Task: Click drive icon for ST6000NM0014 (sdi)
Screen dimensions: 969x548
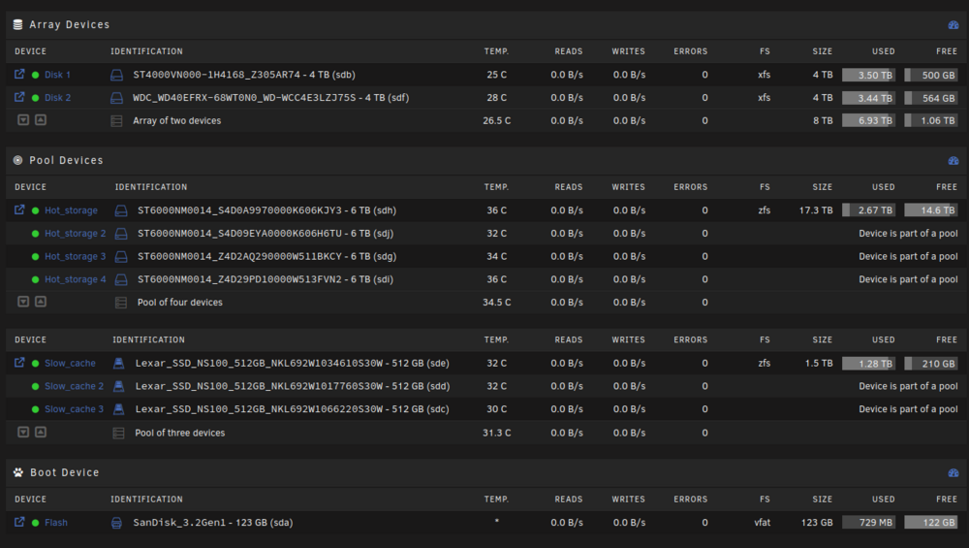Action: click(x=121, y=279)
